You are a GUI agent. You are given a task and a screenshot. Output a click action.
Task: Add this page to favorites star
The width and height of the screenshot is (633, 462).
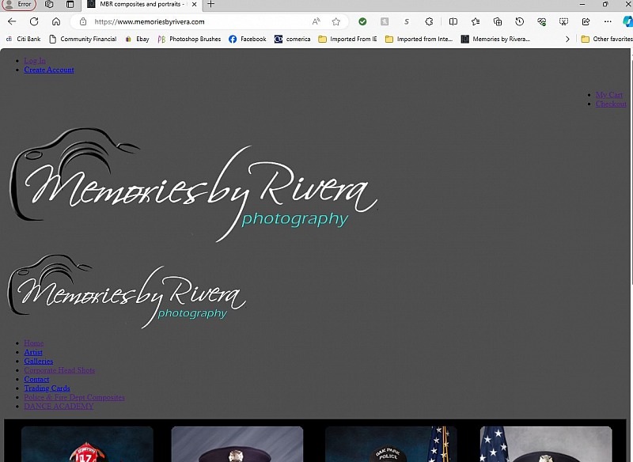click(335, 22)
